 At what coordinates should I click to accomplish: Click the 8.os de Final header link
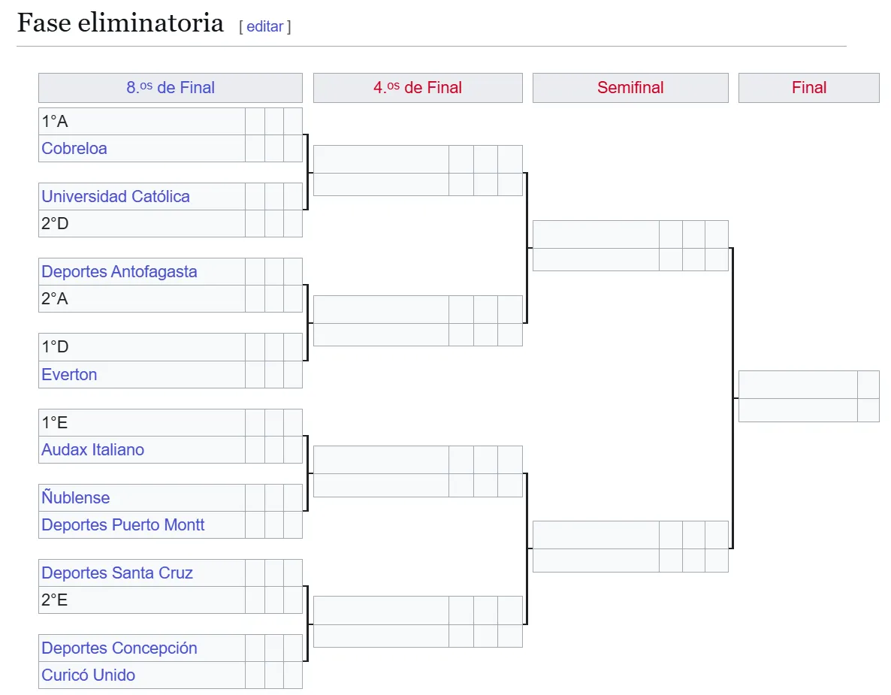[x=171, y=87]
